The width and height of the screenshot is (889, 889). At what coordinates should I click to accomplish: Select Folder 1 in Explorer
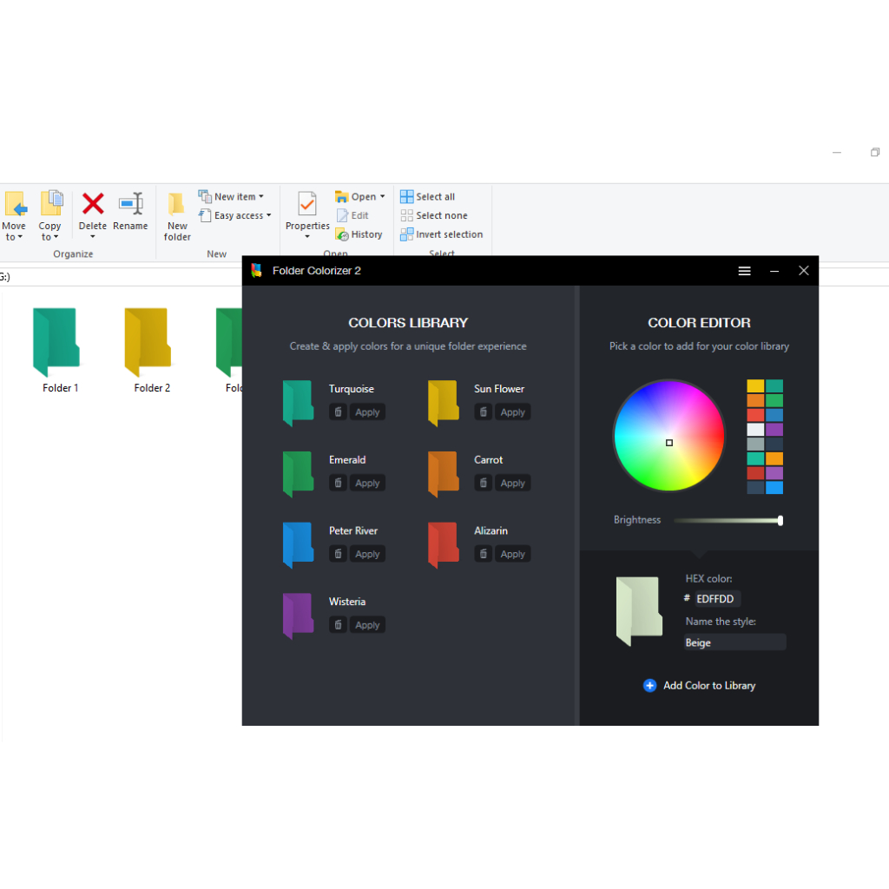(60, 351)
